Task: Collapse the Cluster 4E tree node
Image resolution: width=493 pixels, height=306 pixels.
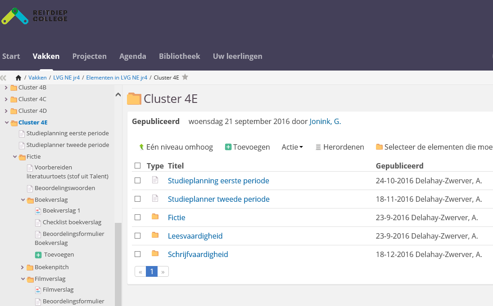Action: point(7,123)
